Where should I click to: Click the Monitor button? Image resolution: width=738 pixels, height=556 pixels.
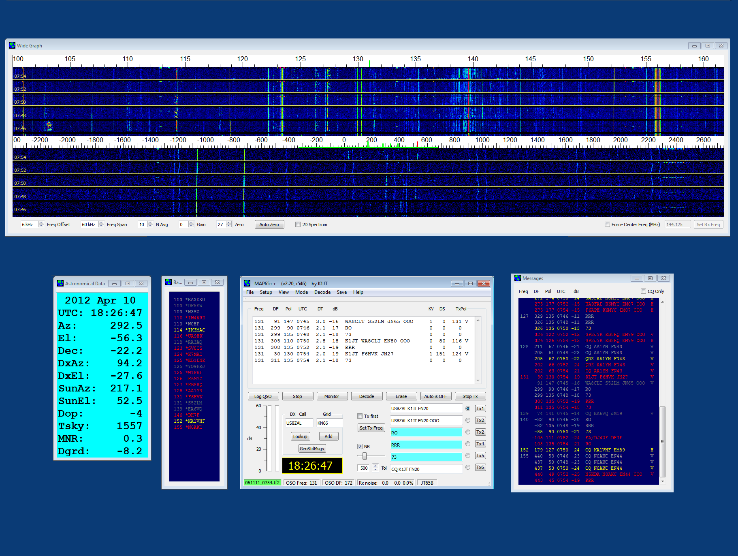[x=332, y=396]
